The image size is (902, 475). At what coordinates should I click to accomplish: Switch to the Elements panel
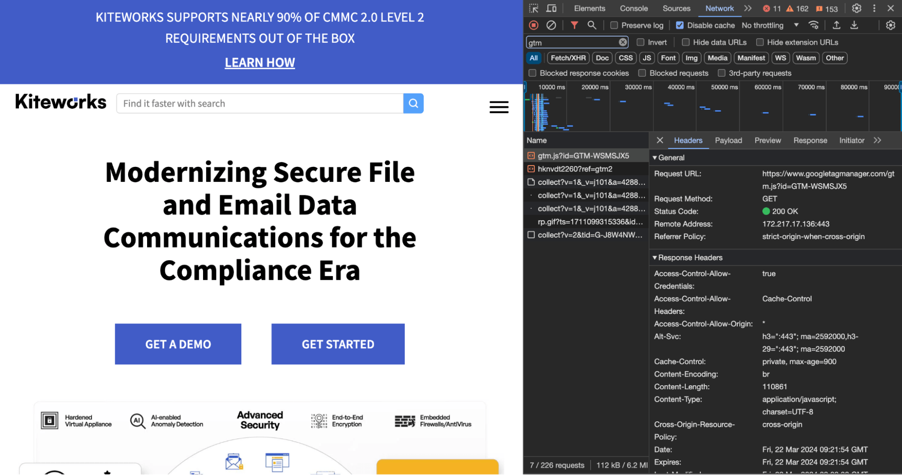pos(589,9)
